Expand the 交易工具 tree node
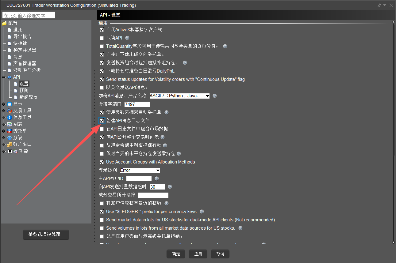The width and height of the screenshot is (396, 263). [x=4, y=111]
